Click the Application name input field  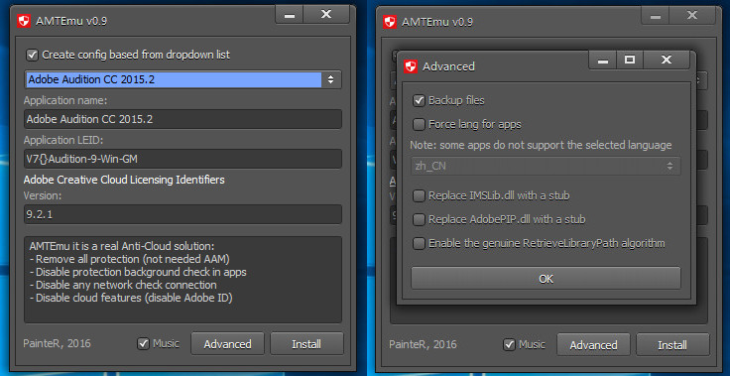click(182, 119)
